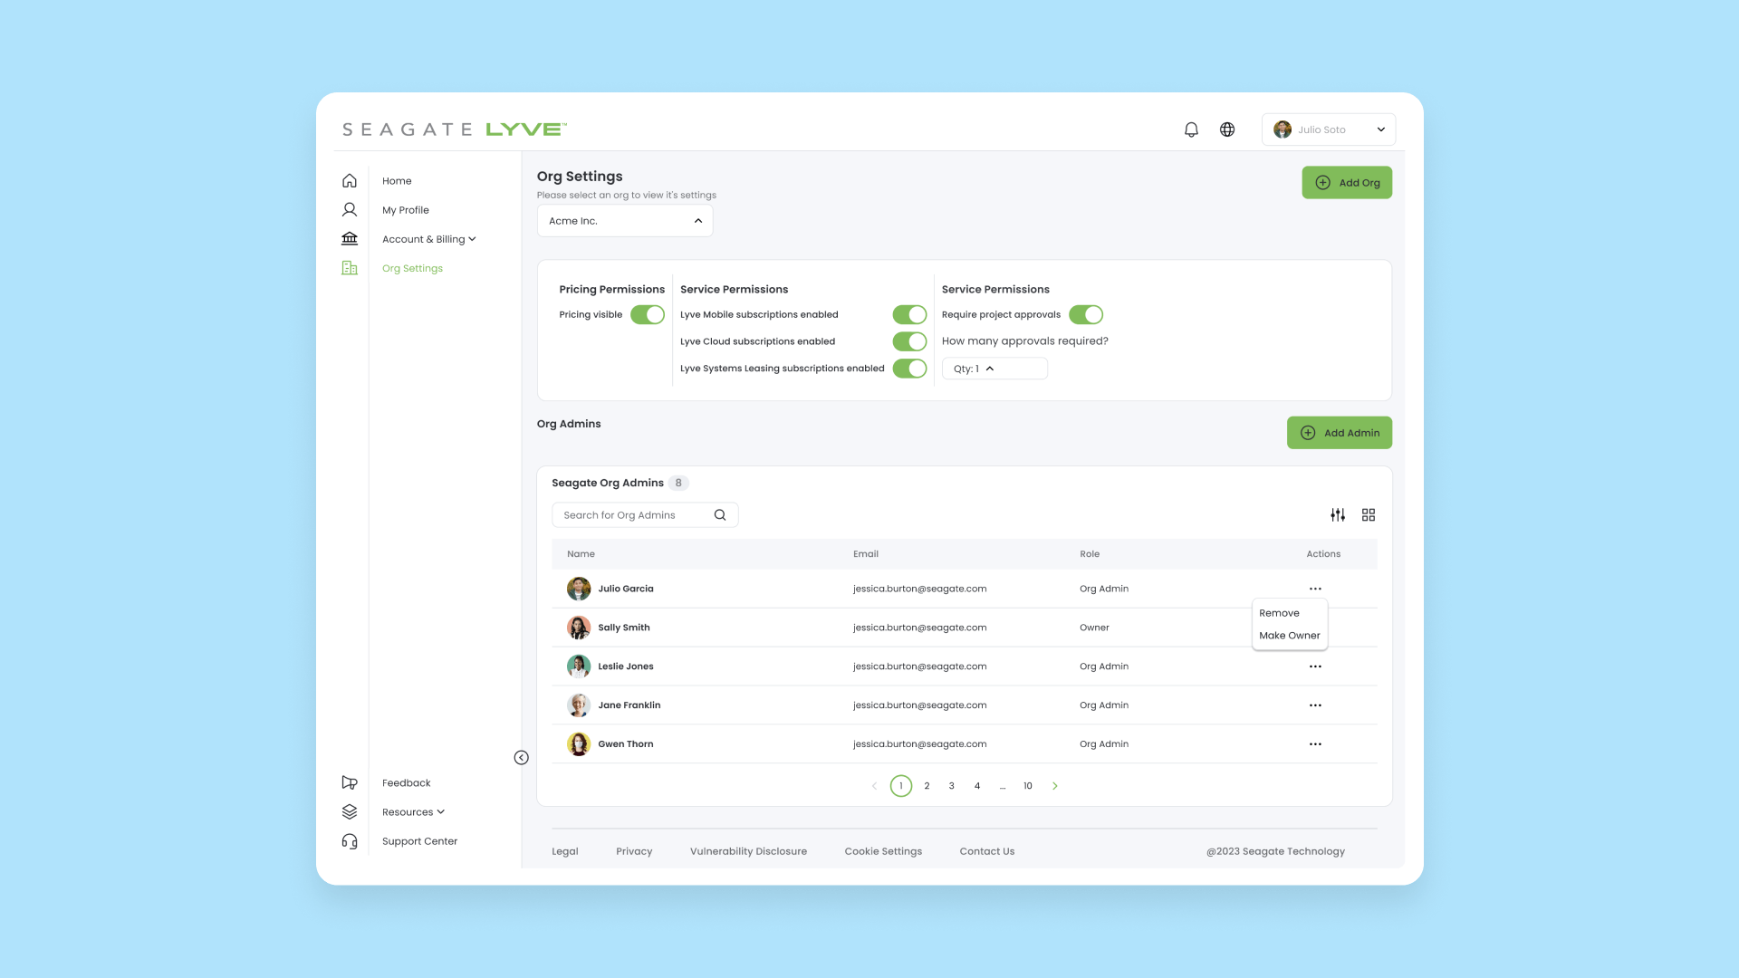Toggle Require project approvals switch
Image resolution: width=1739 pixels, height=978 pixels.
click(1086, 314)
